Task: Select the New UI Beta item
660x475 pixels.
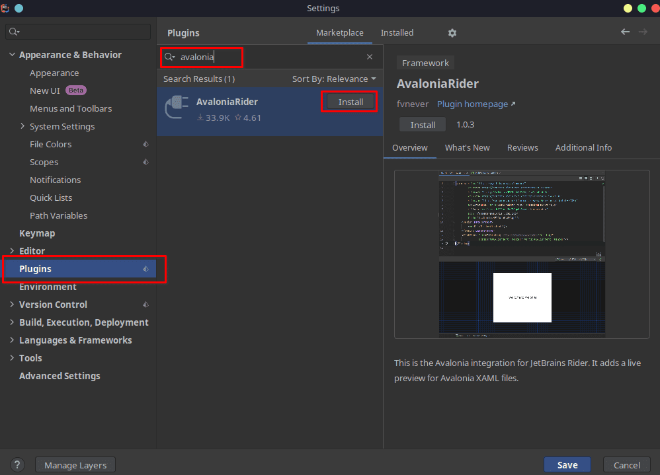Action: pos(58,91)
